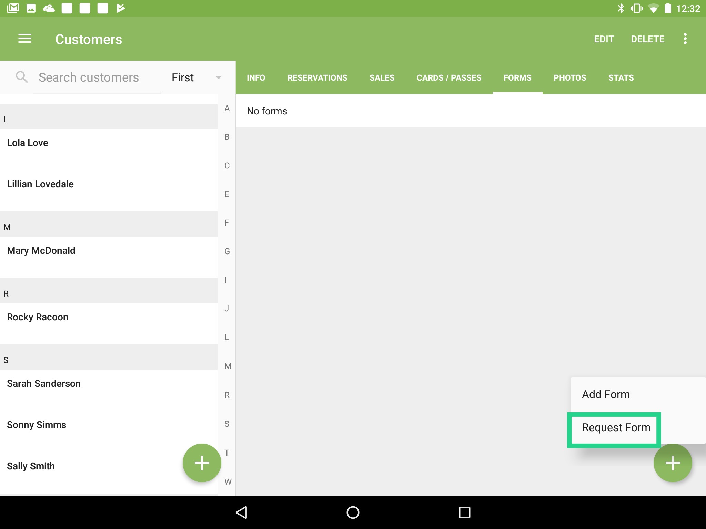
Task: Click the Wi-Fi status bar icon
Action: click(x=653, y=8)
